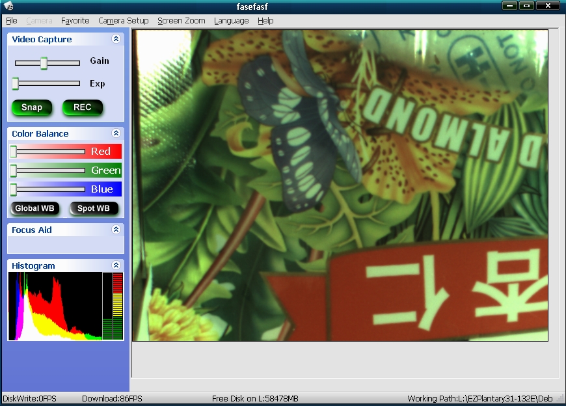The height and width of the screenshot is (406, 566).
Task: Click the app icon in the title bar
Action: click(8, 6)
